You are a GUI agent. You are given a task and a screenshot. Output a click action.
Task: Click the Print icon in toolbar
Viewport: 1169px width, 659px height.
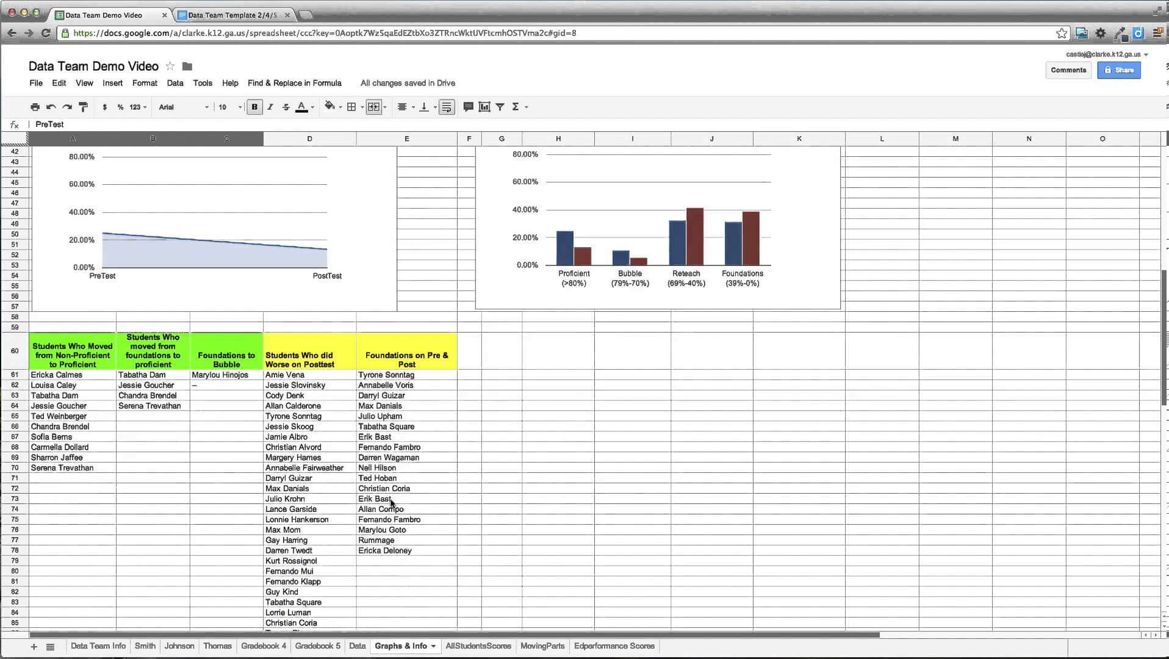(35, 107)
